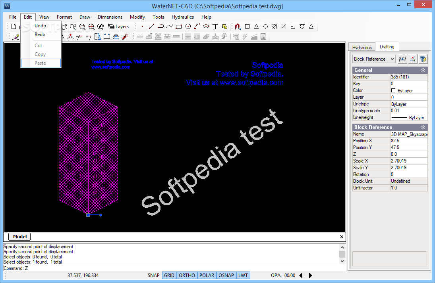Select the Zoom extents tool
Viewport: 435px width, 283px height.
pyautogui.click(x=91, y=27)
